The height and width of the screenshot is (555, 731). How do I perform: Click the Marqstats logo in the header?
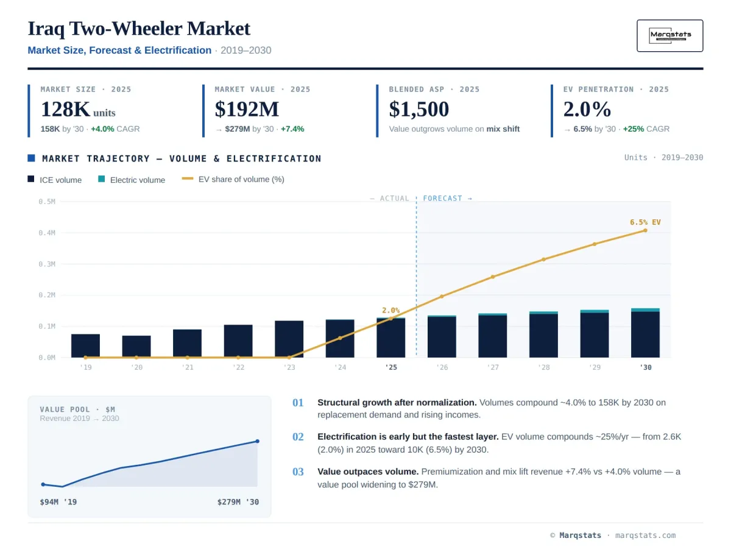(669, 35)
